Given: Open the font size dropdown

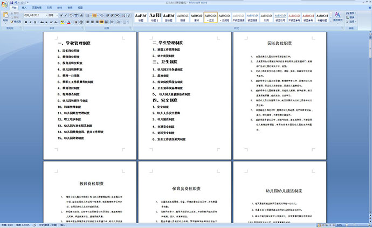Looking at the screenshot, I should click(x=57, y=15).
